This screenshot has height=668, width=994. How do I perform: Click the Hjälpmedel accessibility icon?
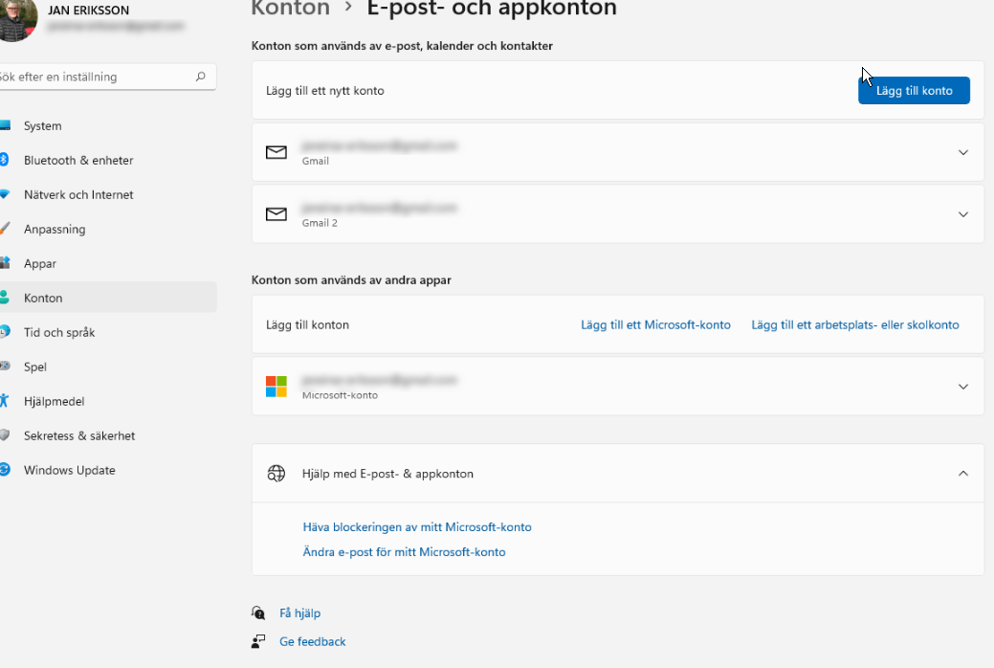[x=5, y=401]
